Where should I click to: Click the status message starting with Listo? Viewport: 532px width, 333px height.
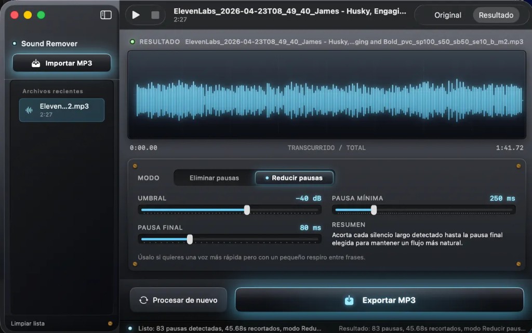(230, 329)
